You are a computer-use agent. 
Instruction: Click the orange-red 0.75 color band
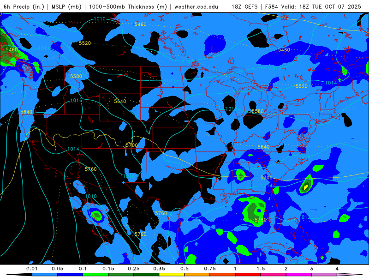[x=223, y=275]
